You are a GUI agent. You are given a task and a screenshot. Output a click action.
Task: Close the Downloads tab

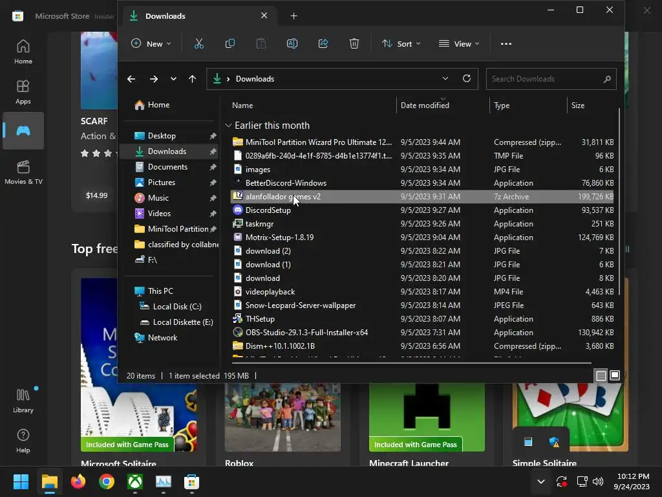pos(264,16)
